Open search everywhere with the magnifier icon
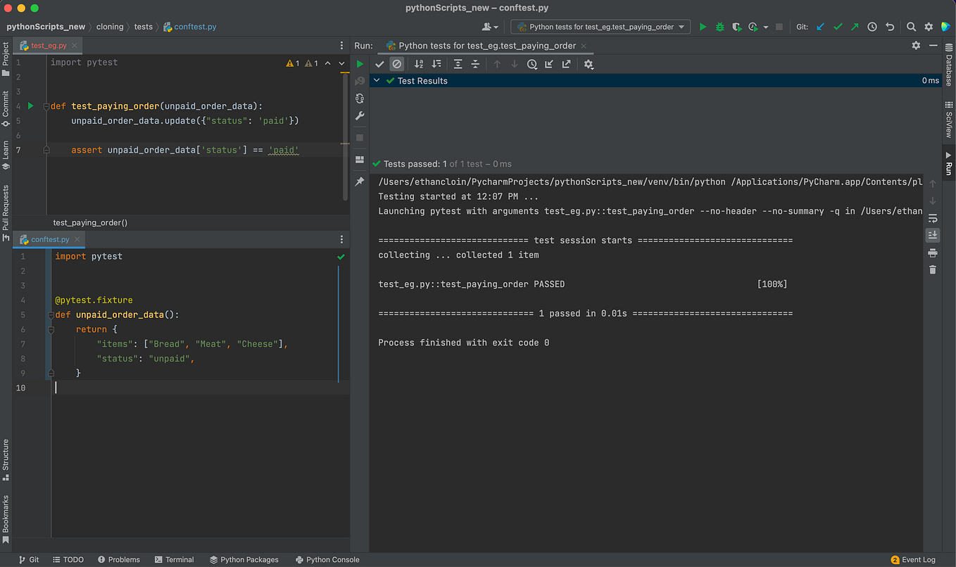Screen dimensions: 956x567 pos(911,26)
